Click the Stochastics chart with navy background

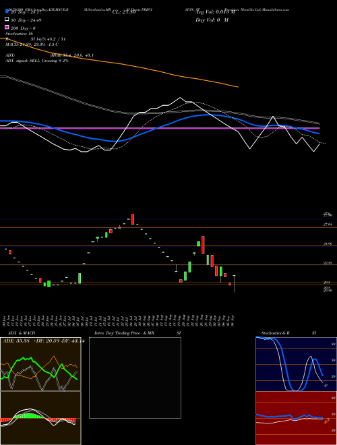coord(296,364)
